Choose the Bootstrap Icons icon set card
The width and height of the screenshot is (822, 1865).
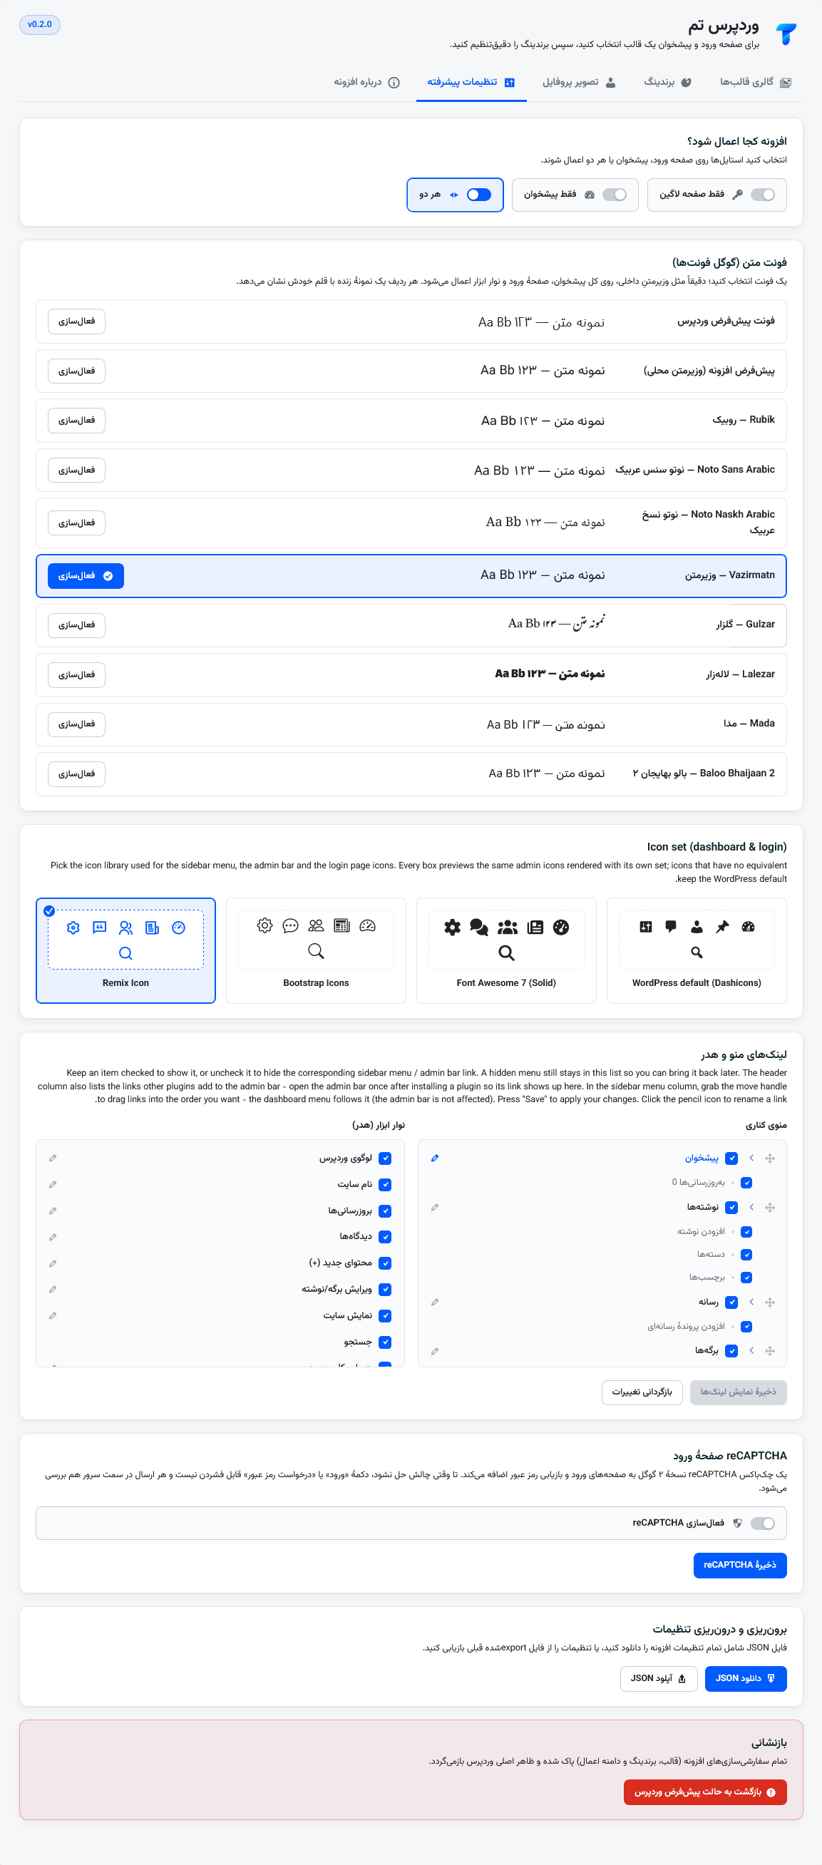click(x=316, y=950)
